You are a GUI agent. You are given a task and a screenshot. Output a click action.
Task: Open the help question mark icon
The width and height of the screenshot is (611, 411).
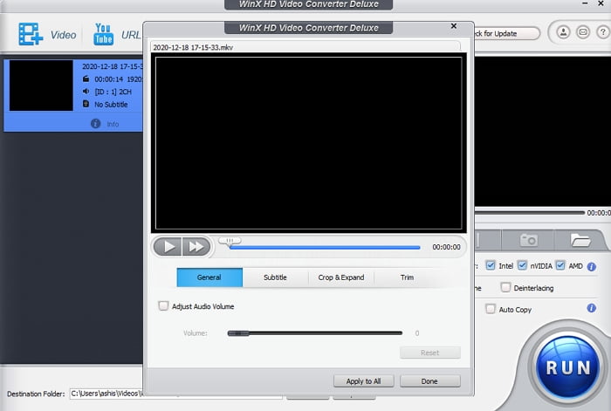click(x=602, y=32)
